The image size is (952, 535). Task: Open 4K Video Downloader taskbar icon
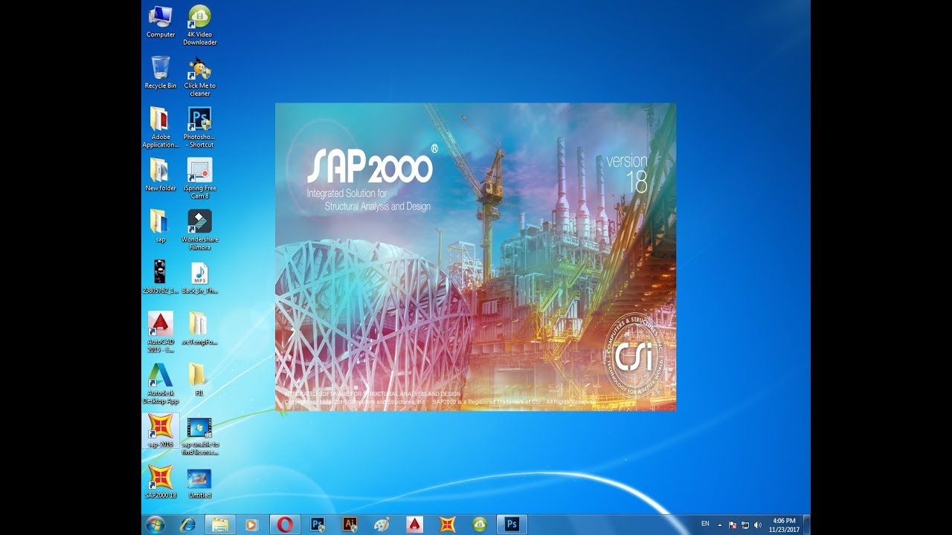[x=479, y=524]
